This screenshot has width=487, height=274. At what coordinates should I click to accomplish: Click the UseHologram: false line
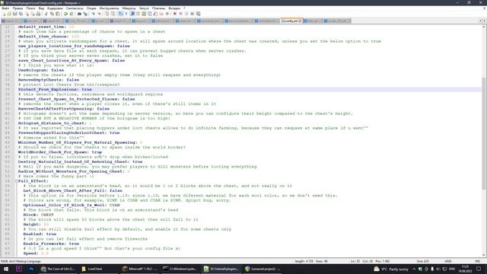coord(41,70)
